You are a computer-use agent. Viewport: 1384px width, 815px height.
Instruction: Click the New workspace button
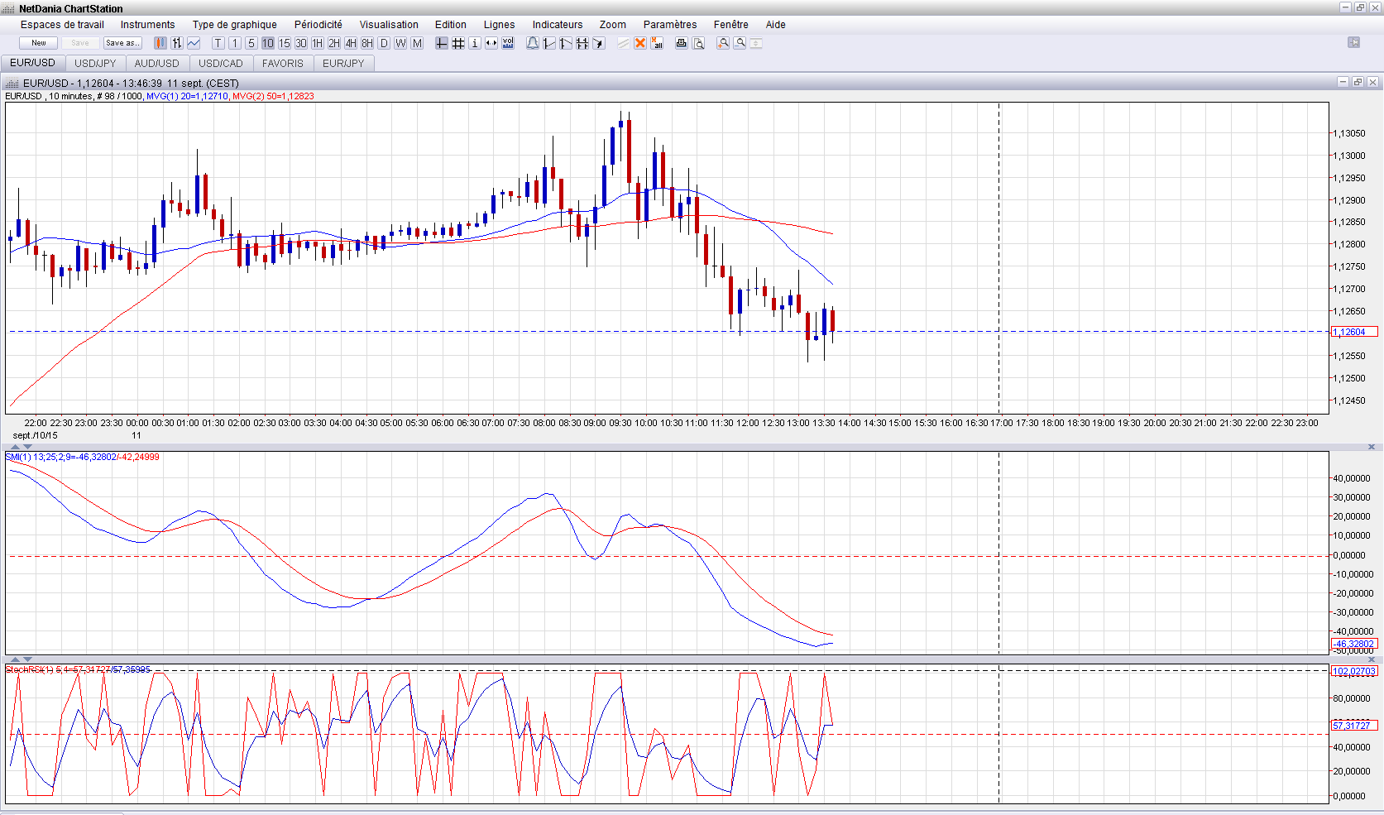pos(39,43)
